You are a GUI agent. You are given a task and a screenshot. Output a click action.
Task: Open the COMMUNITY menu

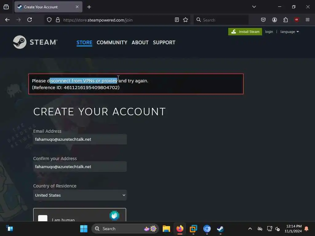coord(112,42)
